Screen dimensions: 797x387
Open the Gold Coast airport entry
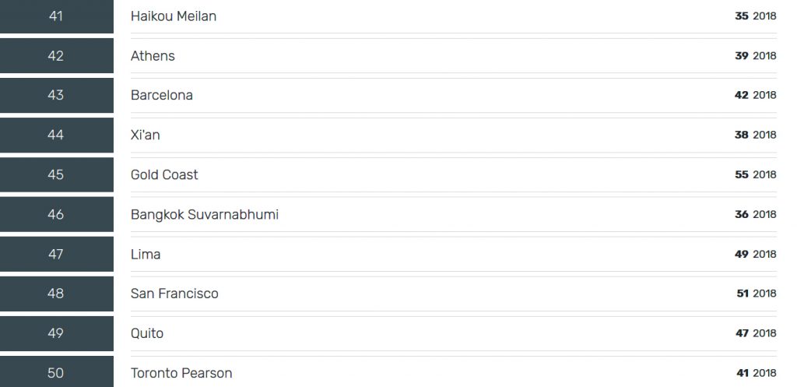point(164,175)
